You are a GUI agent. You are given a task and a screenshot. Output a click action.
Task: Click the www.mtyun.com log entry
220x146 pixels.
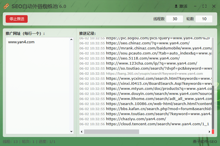[159, 89]
